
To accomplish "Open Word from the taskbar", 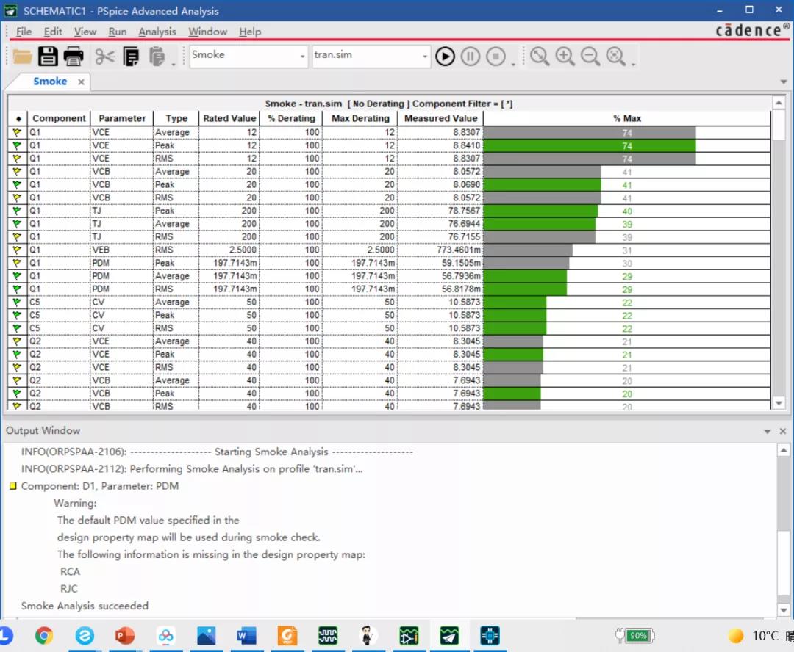I will click(246, 635).
